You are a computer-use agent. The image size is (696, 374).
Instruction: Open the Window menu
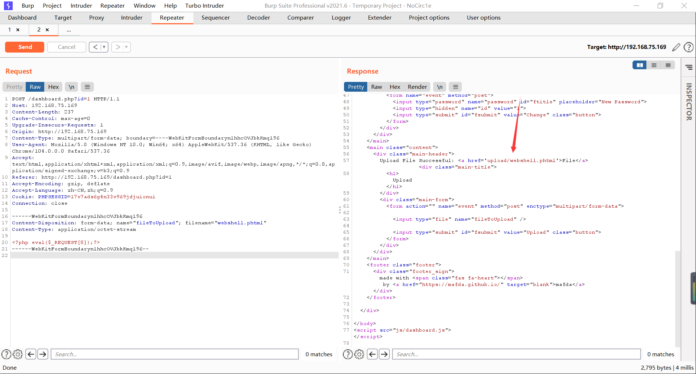click(144, 5)
